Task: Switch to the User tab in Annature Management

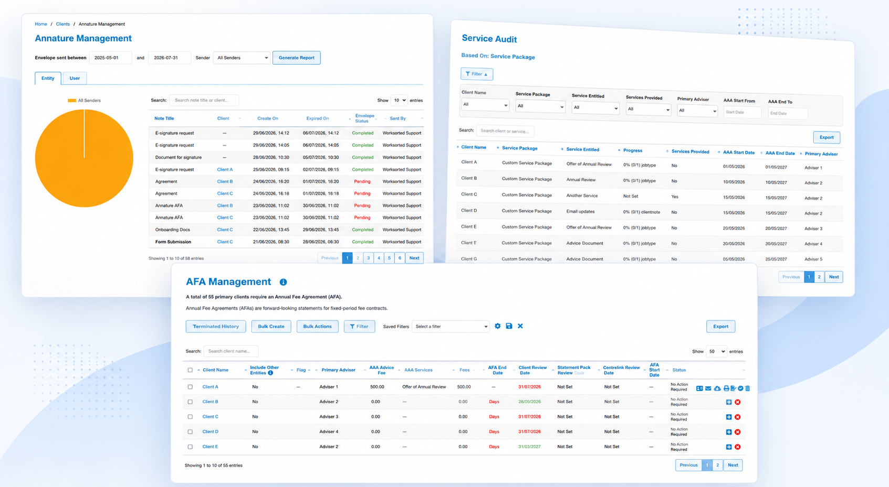Action: click(75, 78)
